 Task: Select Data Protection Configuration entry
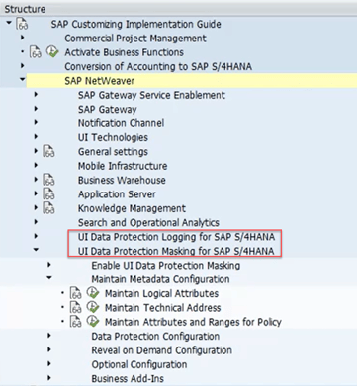pyautogui.click(x=155, y=336)
